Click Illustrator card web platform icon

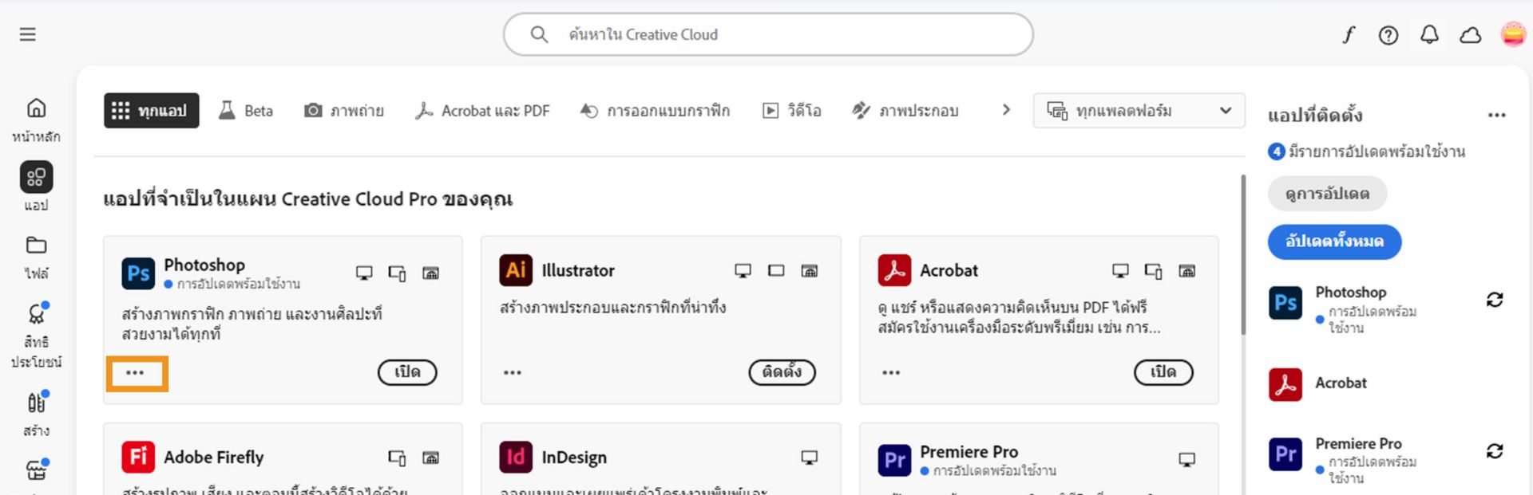(809, 270)
